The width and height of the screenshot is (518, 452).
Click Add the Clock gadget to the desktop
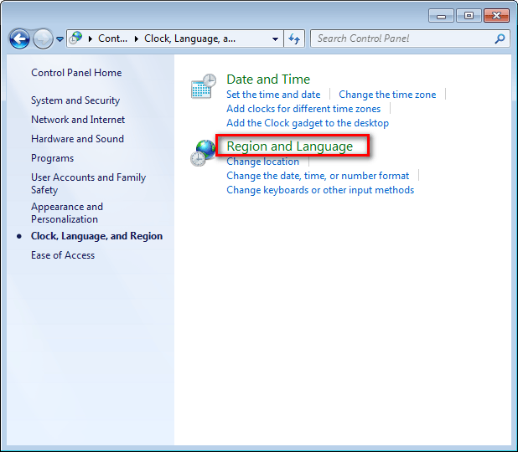308,123
